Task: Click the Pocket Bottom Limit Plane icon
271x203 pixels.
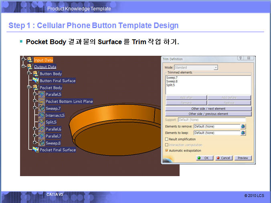Action: click(41, 101)
